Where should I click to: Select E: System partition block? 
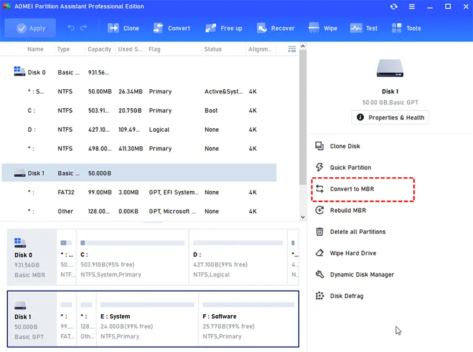tap(147, 319)
